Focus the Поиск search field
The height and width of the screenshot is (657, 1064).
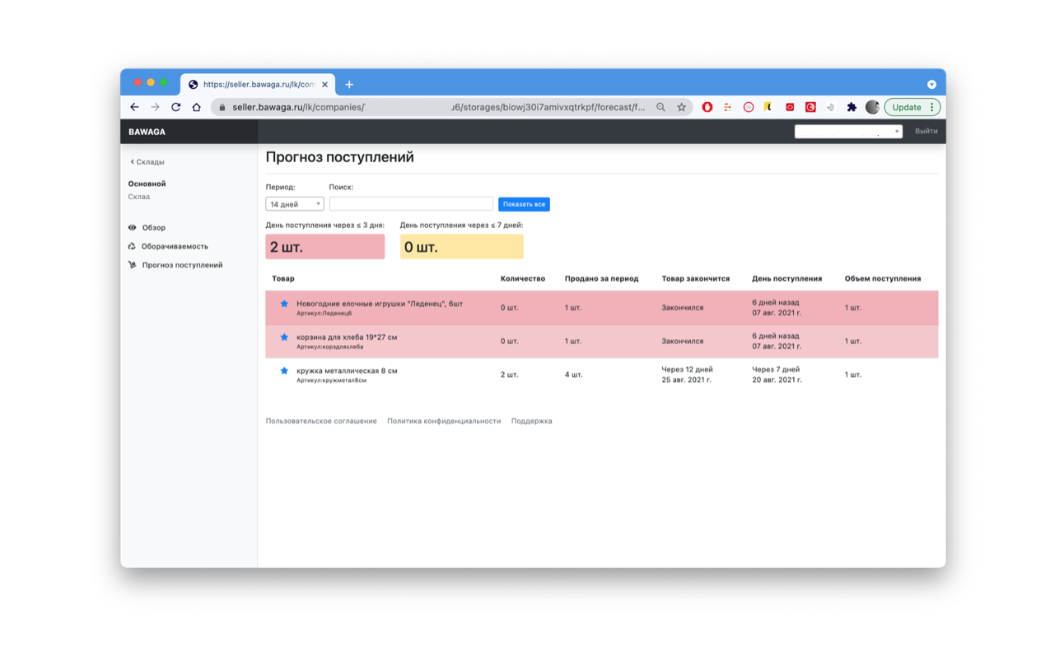tap(411, 204)
